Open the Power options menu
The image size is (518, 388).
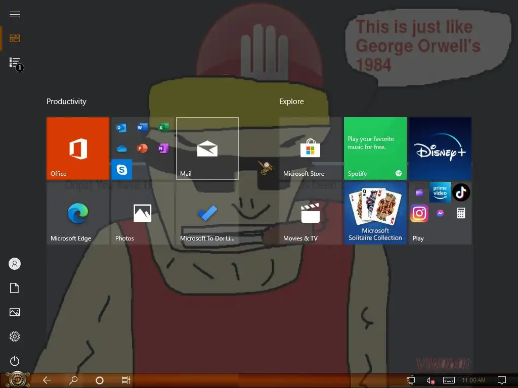[x=15, y=361]
